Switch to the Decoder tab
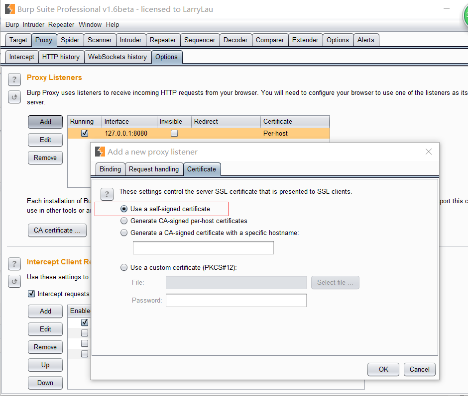468x396 pixels. pos(235,40)
